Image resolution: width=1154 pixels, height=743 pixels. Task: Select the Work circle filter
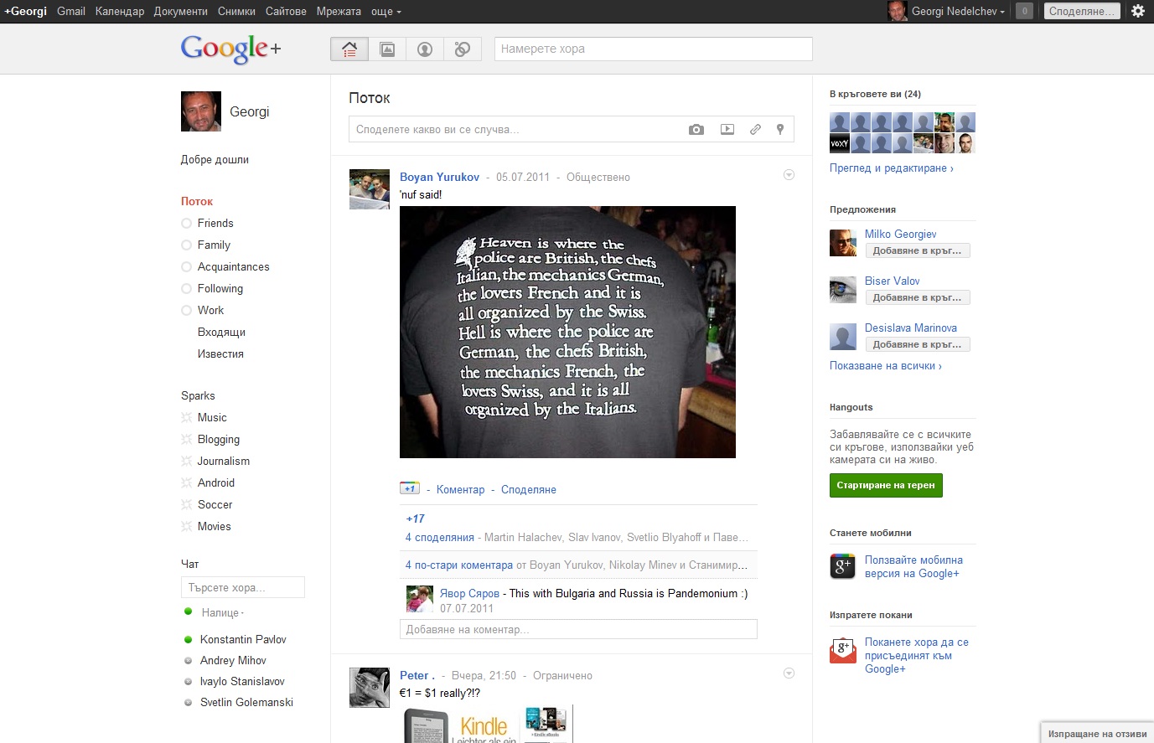pyautogui.click(x=210, y=310)
